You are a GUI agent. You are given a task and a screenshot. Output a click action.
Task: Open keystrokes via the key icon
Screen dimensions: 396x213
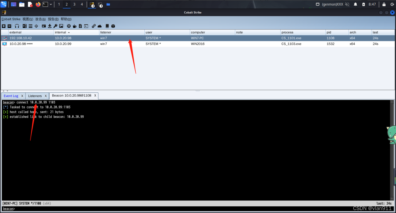coord(55,26)
